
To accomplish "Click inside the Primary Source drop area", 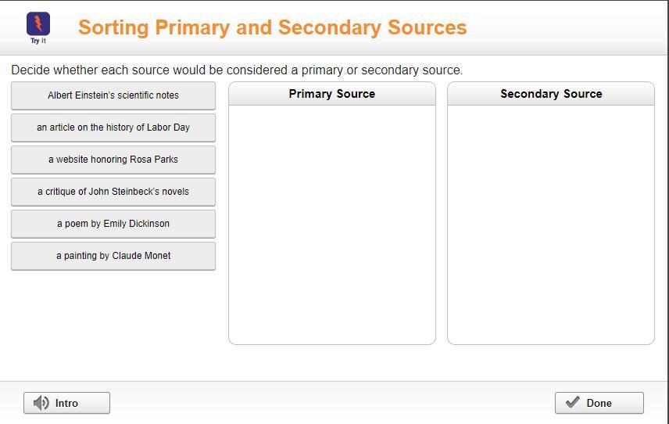I will click(332, 225).
